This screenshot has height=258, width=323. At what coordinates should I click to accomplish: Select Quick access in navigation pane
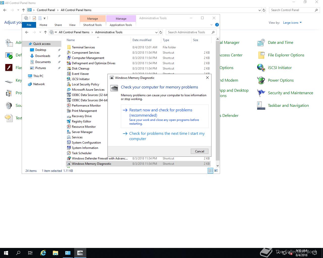(42, 44)
